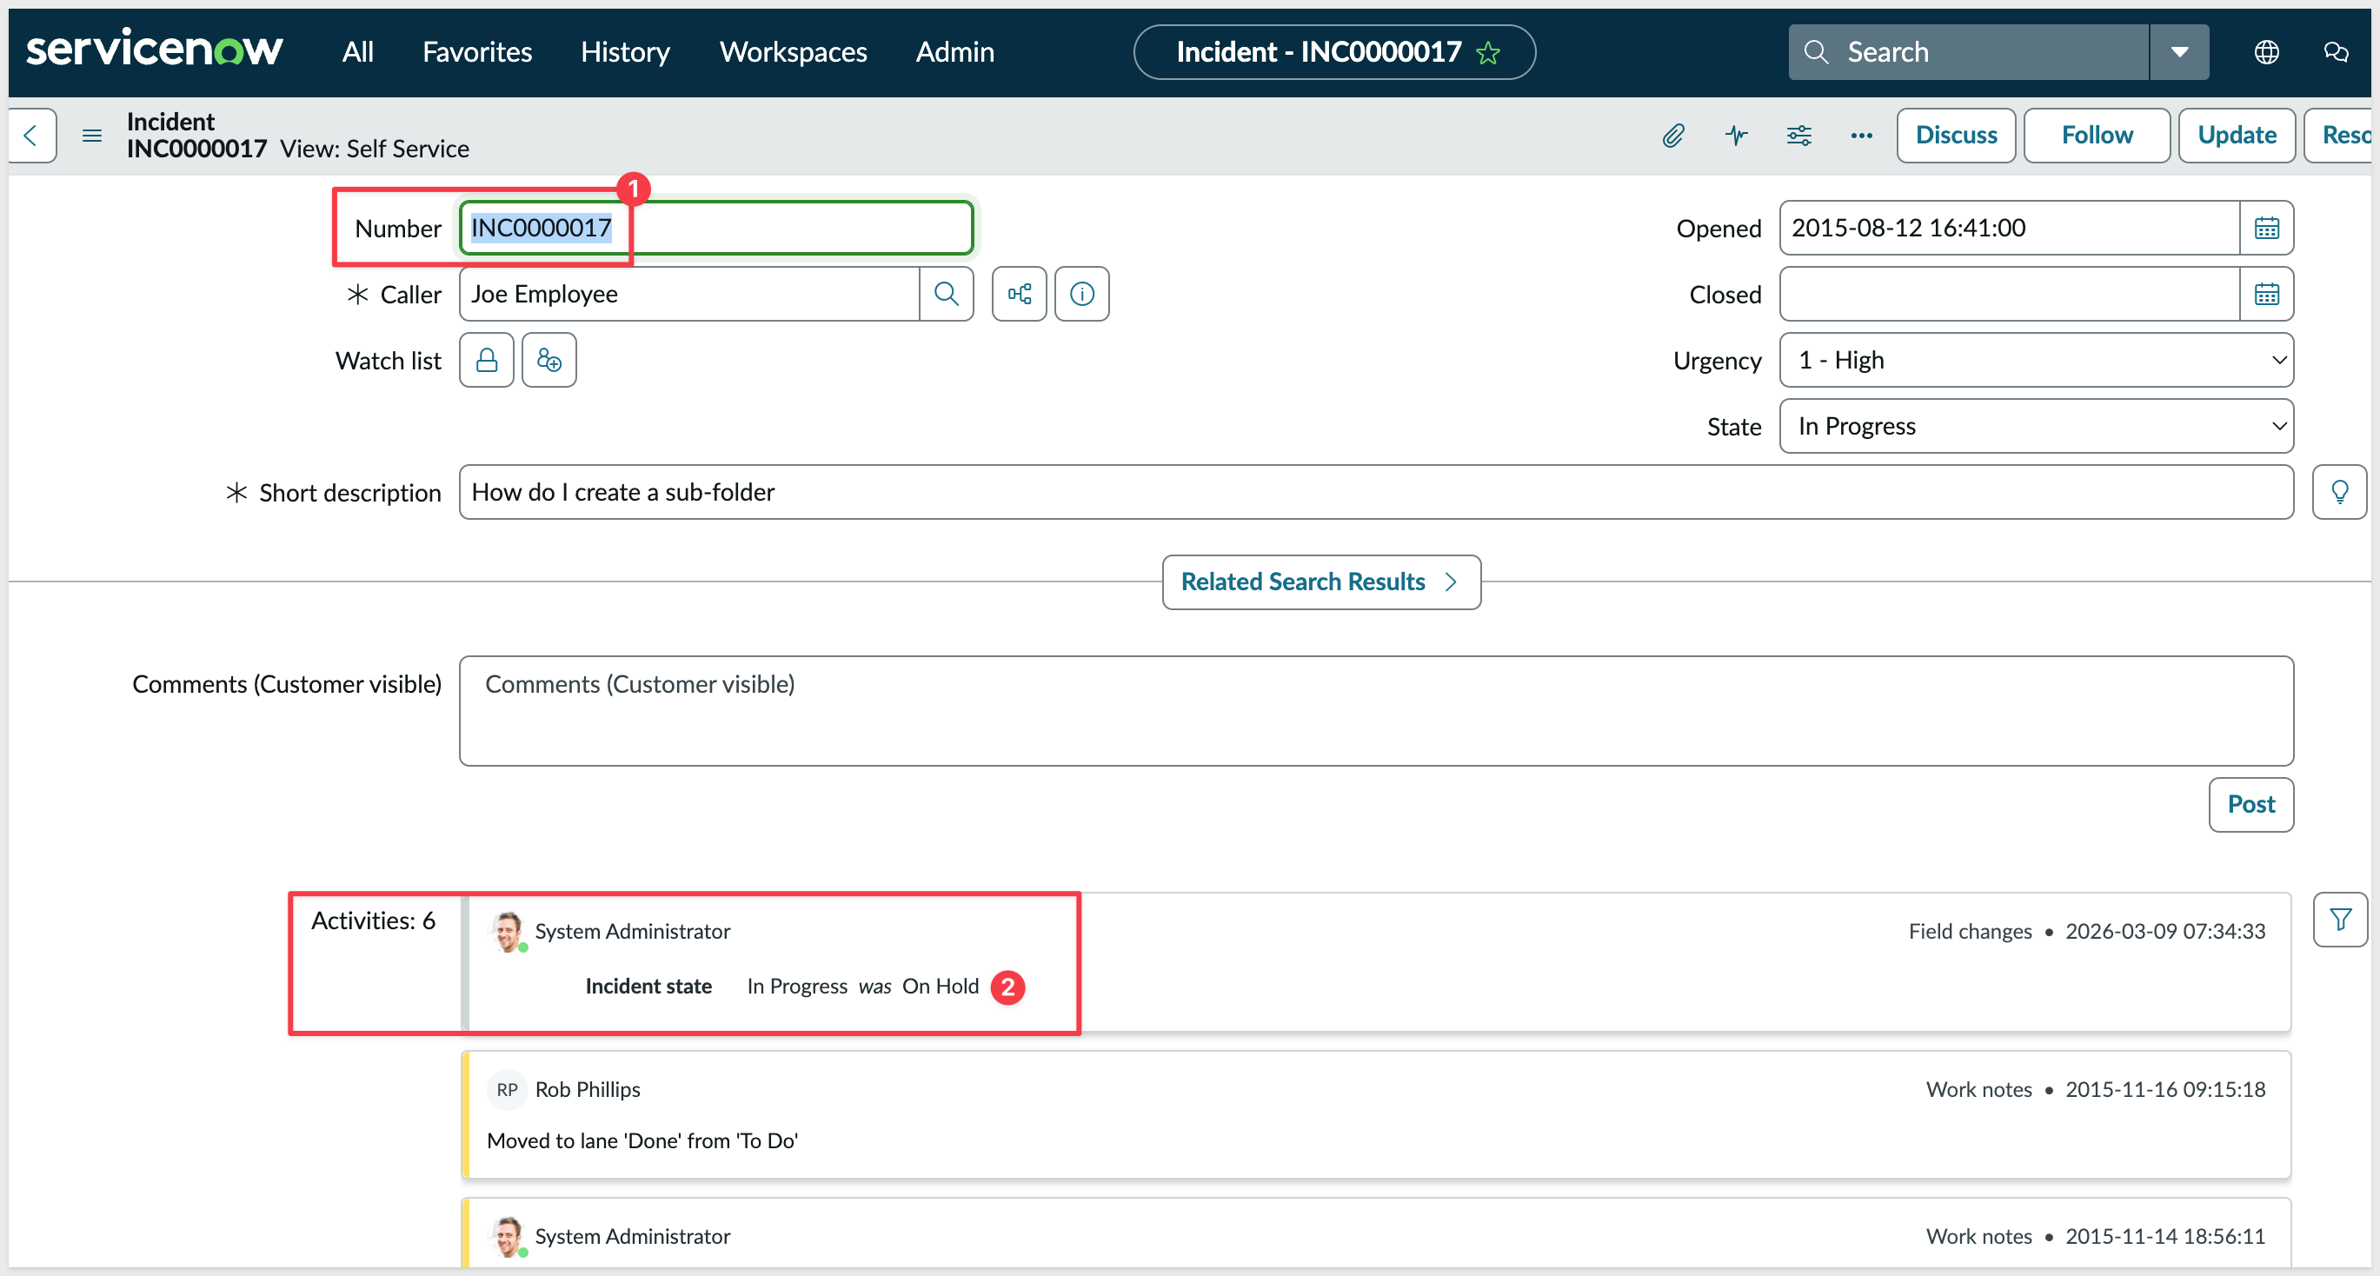The height and width of the screenshot is (1276, 2380).
Task: Toggle favorite star for INC0000017
Action: tap(1488, 54)
